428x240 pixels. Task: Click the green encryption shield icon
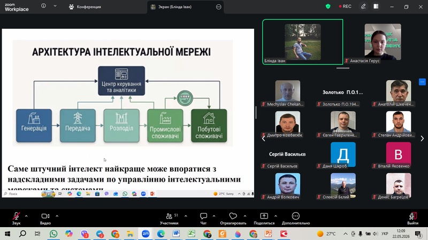328,6
